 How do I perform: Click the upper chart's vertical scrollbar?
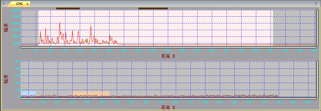[x=318, y=28]
